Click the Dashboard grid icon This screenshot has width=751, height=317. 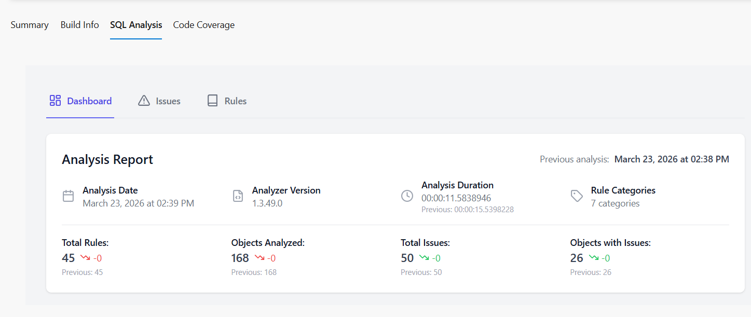pyautogui.click(x=54, y=101)
